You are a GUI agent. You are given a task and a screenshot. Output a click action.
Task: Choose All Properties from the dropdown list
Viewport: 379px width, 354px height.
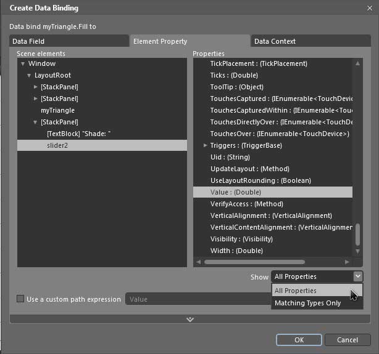point(317,291)
